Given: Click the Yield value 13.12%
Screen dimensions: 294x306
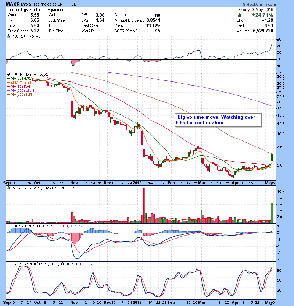Looking at the screenshot, I should 153,25.
